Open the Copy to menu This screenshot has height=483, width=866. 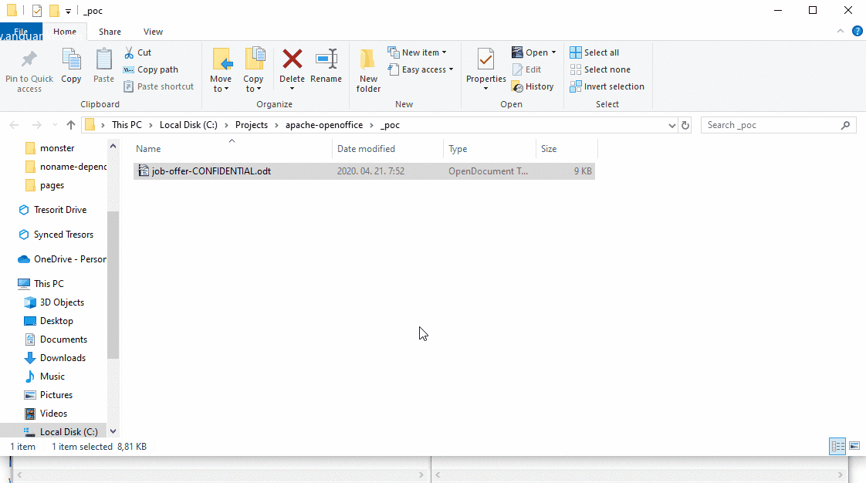coord(253,71)
